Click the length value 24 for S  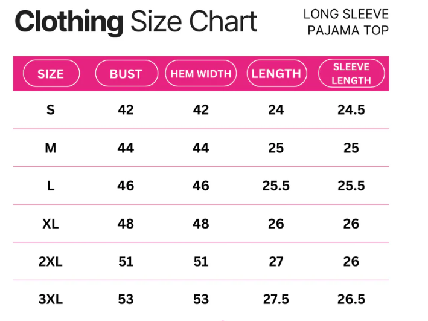(x=276, y=110)
